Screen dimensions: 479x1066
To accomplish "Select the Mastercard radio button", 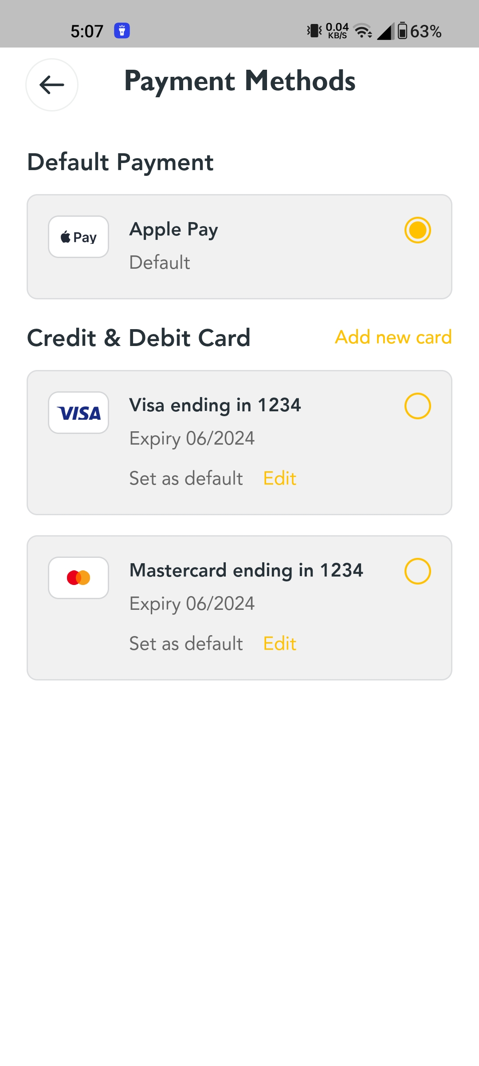I will click(x=417, y=571).
